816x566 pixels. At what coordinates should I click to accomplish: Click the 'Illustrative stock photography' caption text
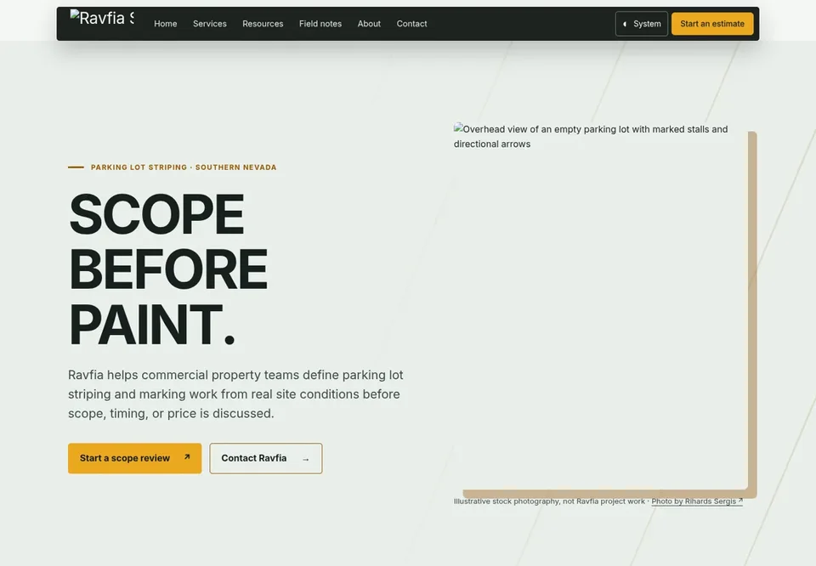pyautogui.click(x=549, y=501)
